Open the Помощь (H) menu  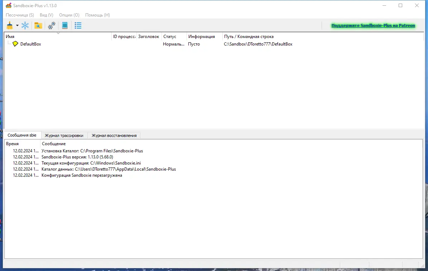pos(97,15)
